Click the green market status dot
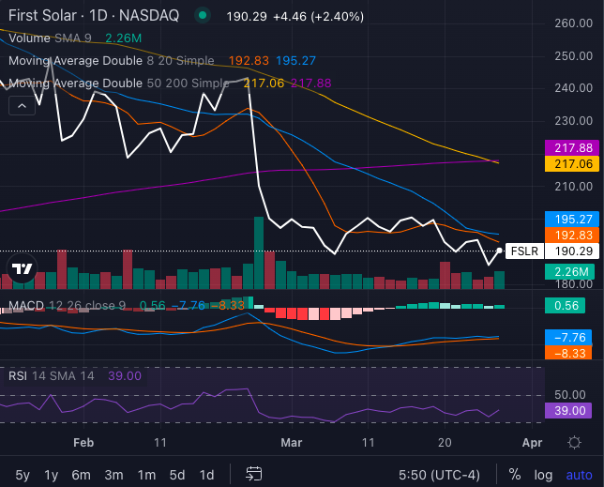This screenshot has height=487, width=604. pos(203,16)
